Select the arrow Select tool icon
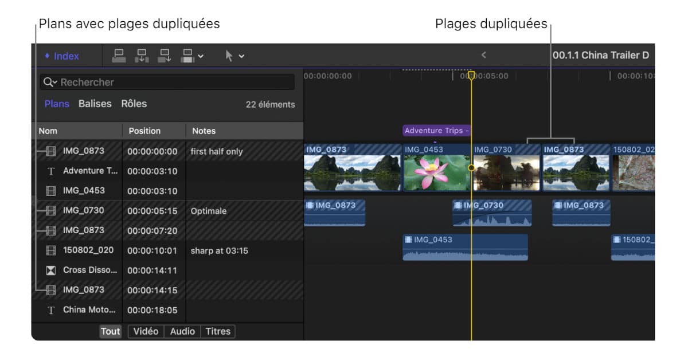Viewport: 688px width, 357px height. pos(229,56)
